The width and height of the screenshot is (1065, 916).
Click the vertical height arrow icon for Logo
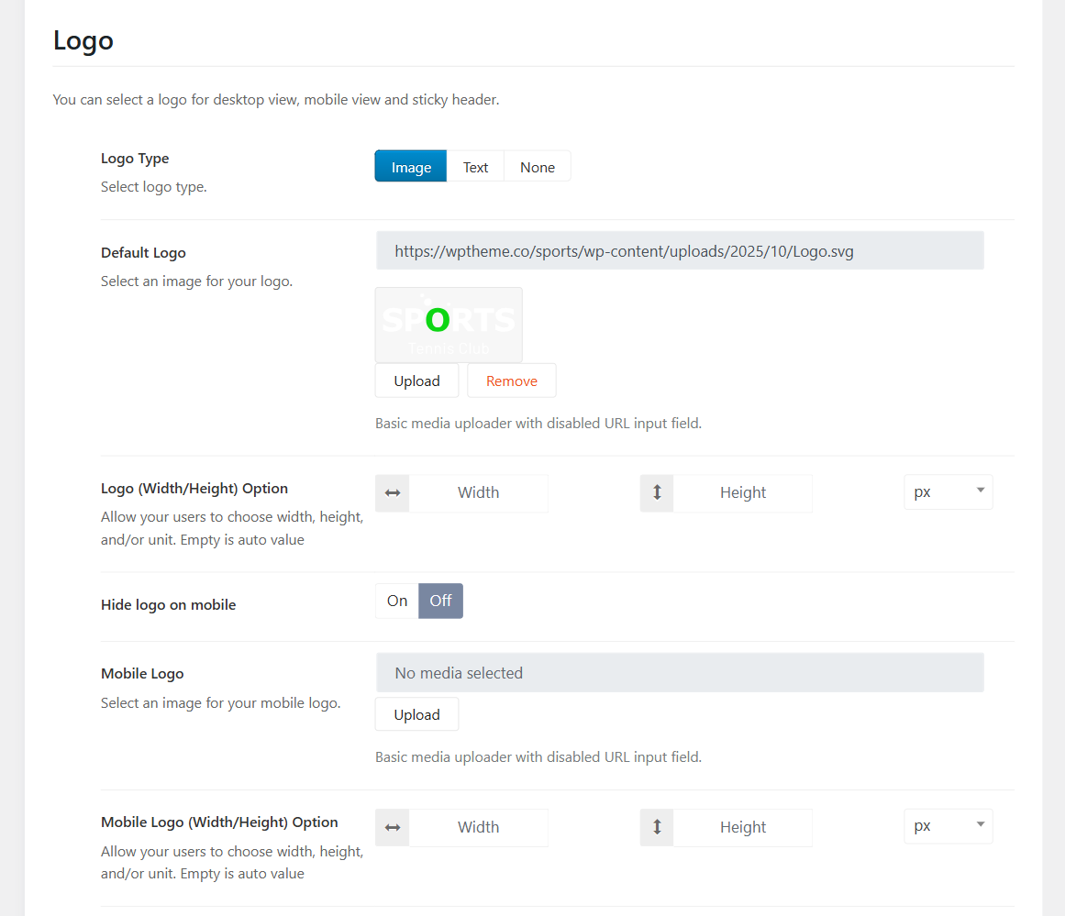point(657,493)
